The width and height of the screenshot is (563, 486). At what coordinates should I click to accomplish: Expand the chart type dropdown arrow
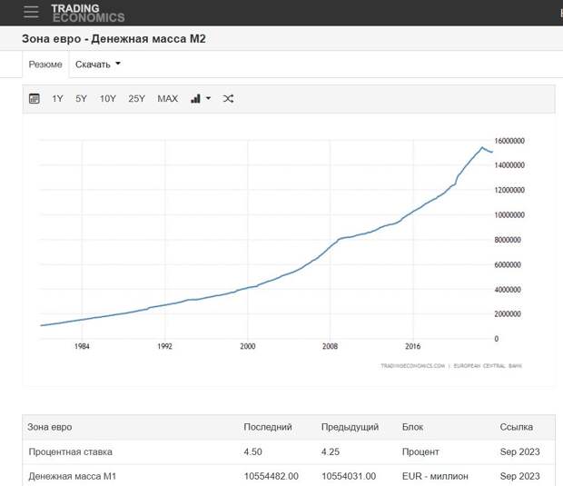[208, 98]
